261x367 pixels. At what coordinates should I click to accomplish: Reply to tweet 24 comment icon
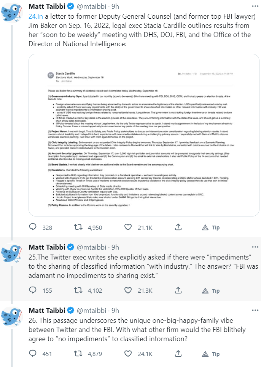coord(33,228)
